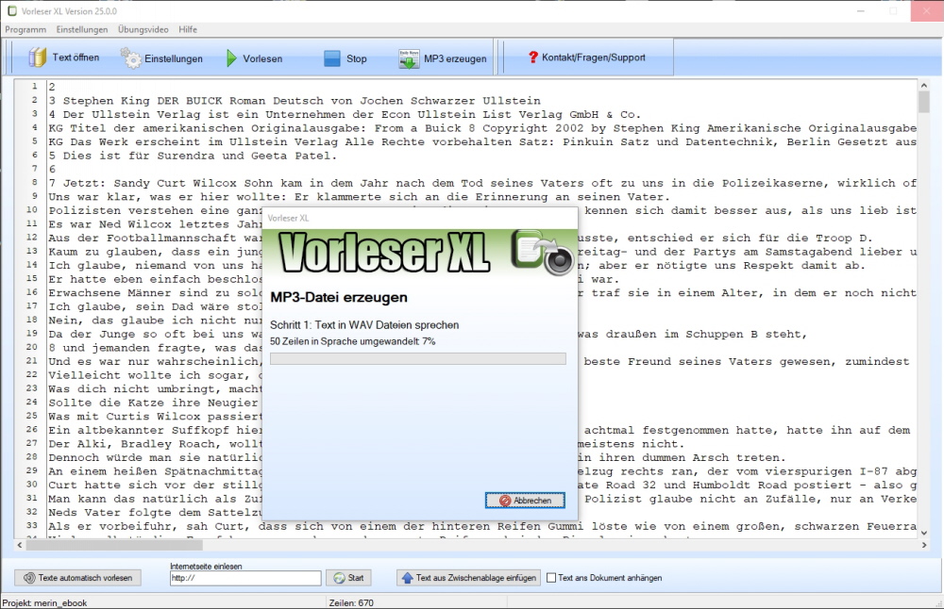Click the horizontal scrollbar left arrow

20,545
